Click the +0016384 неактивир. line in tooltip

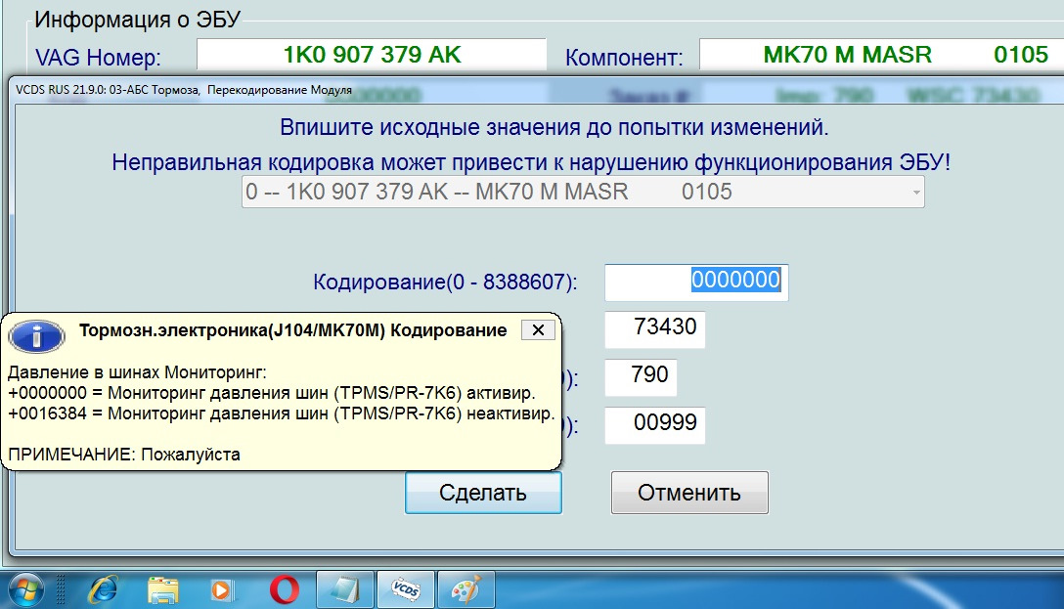pyautogui.click(x=282, y=413)
